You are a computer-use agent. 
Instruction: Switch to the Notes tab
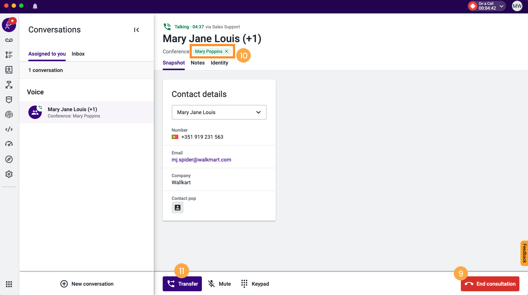pyautogui.click(x=198, y=63)
